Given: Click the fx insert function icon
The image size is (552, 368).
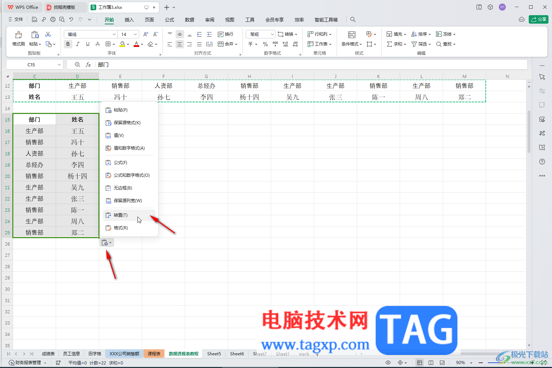Looking at the screenshot, I should [x=88, y=65].
